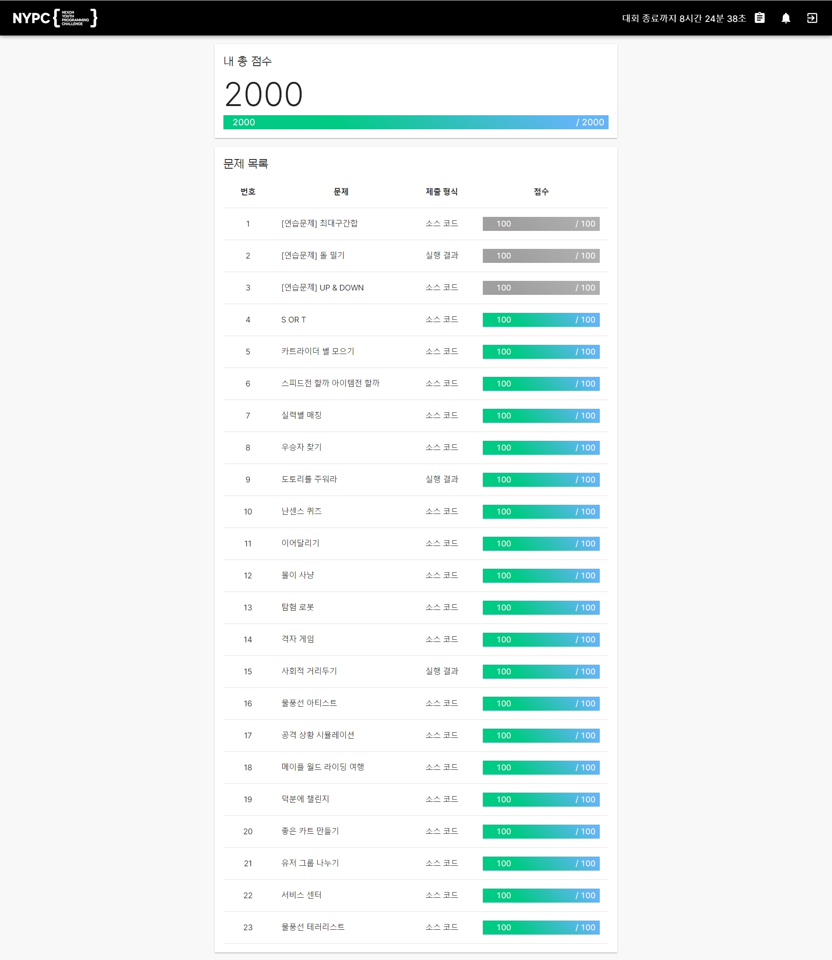Viewport: 832px width, 960px height.
Task: Select the 좋은 카트 만들기 problem
Action: click(310, 832)
